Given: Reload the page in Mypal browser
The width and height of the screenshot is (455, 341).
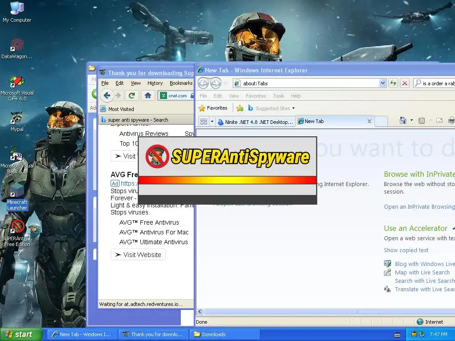Looking at the screenshot, I should click(x=132, y=95).
